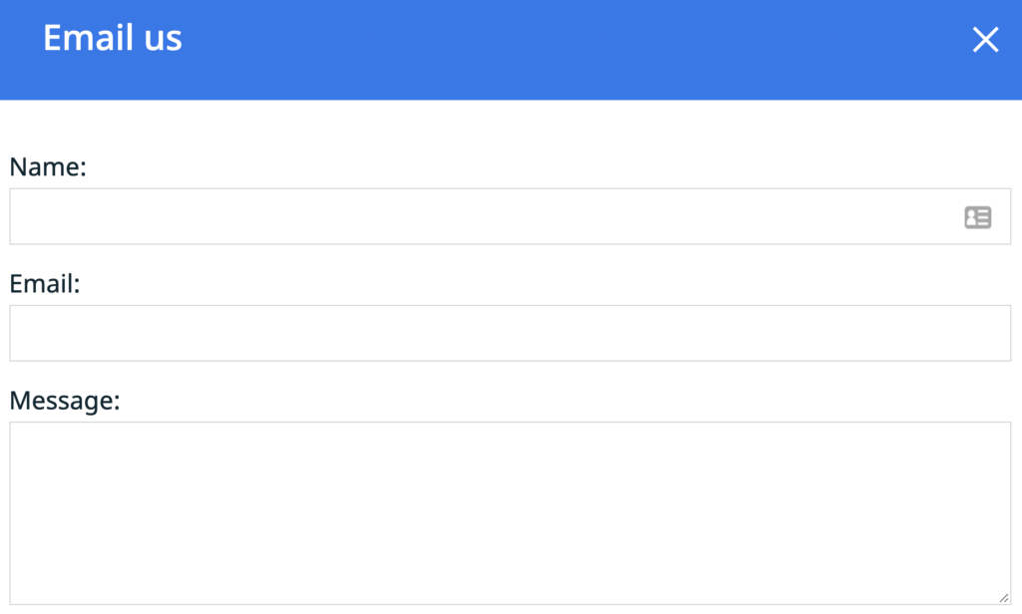Click the "Message:" label

coord(65,401)
